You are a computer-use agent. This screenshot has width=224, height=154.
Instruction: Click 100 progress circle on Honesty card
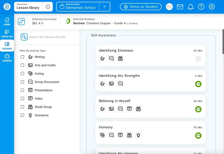pos(198,136)
